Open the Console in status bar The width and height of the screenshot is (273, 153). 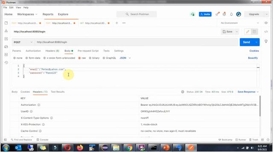coord(43,140)
